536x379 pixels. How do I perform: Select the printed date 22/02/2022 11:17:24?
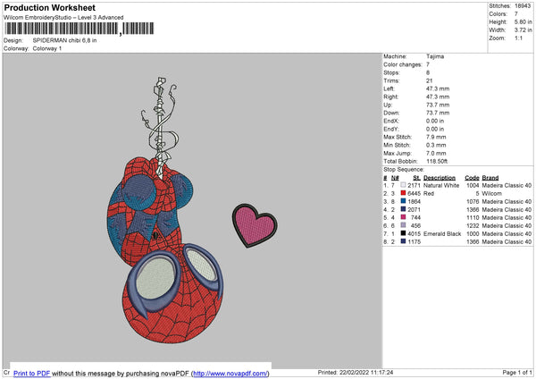point(366,372)
